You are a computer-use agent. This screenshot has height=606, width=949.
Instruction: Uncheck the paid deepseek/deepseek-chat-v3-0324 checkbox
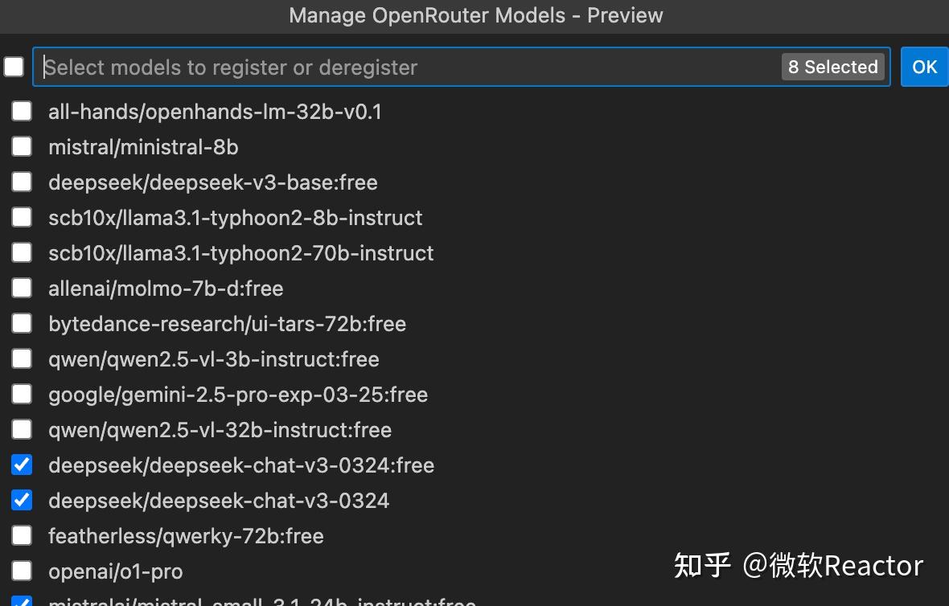(x=22, y=500)
